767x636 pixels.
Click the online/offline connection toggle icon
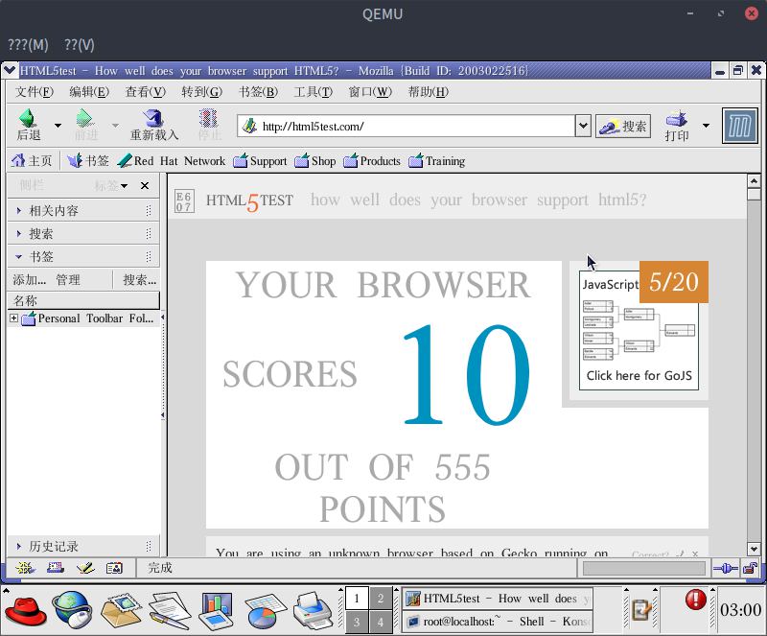coord(726,569)
